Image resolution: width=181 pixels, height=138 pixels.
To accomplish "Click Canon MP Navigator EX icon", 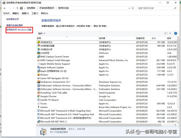I will [38, 78].
